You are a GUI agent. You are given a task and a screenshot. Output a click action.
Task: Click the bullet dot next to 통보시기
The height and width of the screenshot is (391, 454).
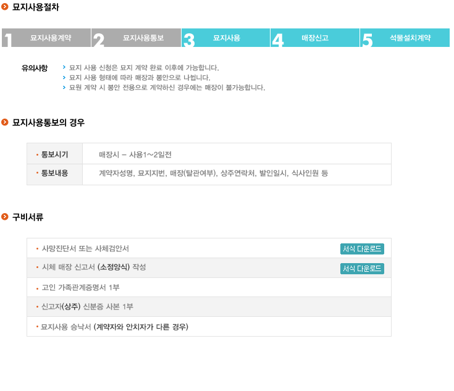point(37,154)
